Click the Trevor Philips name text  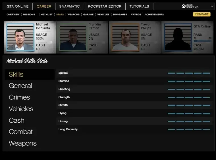(146, 26)
